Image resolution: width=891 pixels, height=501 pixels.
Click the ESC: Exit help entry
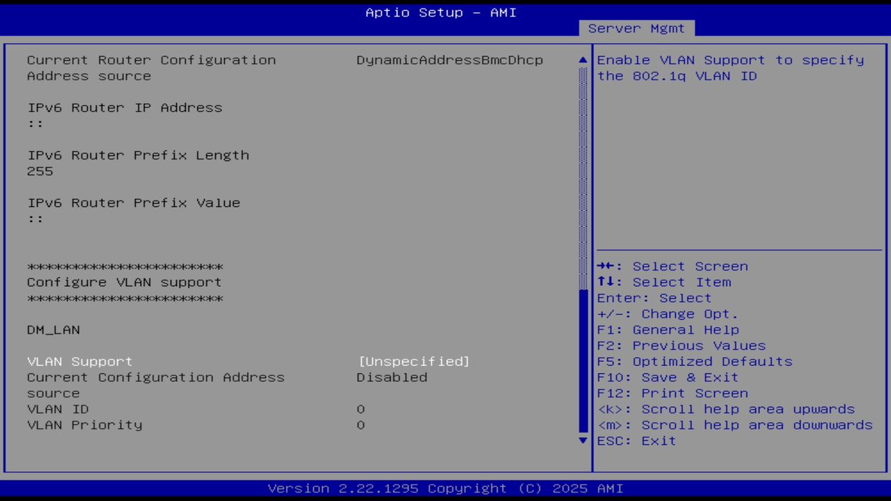[x=636, y=440]
